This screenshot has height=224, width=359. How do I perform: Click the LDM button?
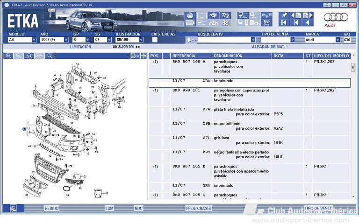(x=109, y=208)
